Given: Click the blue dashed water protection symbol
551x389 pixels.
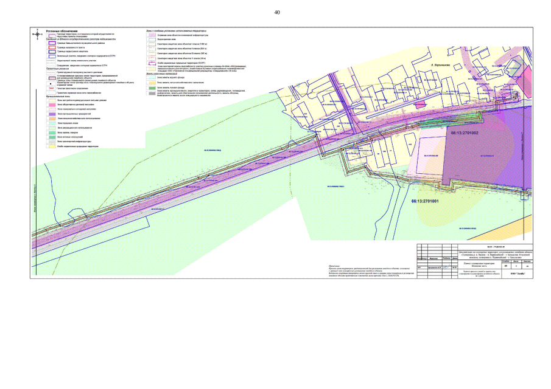Looking at the screenshot, I should pos(151,40).
